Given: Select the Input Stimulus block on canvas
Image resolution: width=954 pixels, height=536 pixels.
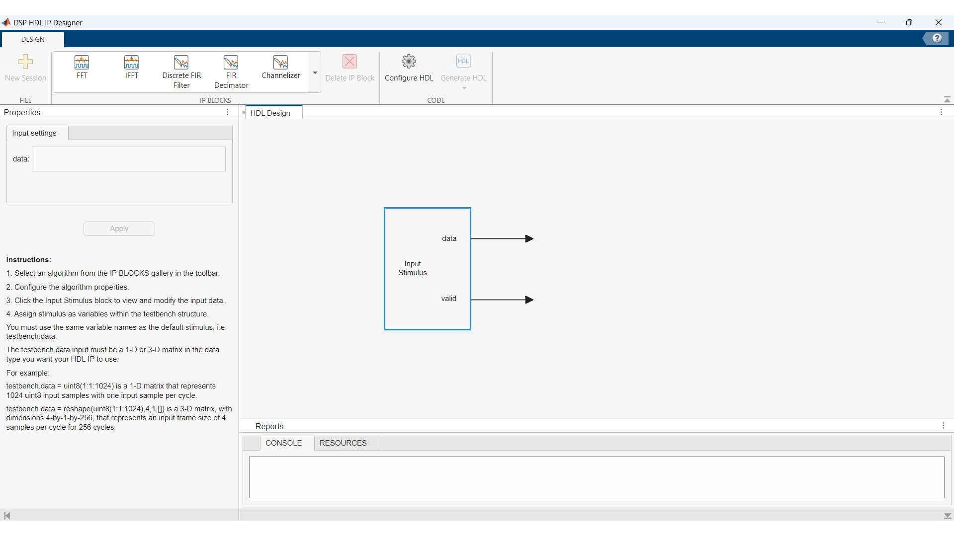Looking at the screenshot, I should tap(427, 268).
